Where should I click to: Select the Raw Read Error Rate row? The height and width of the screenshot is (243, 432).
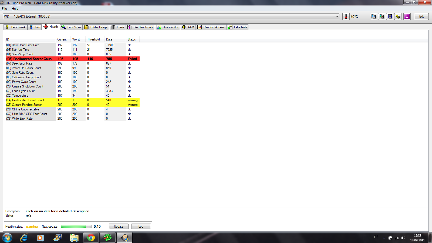click(72, 45)
